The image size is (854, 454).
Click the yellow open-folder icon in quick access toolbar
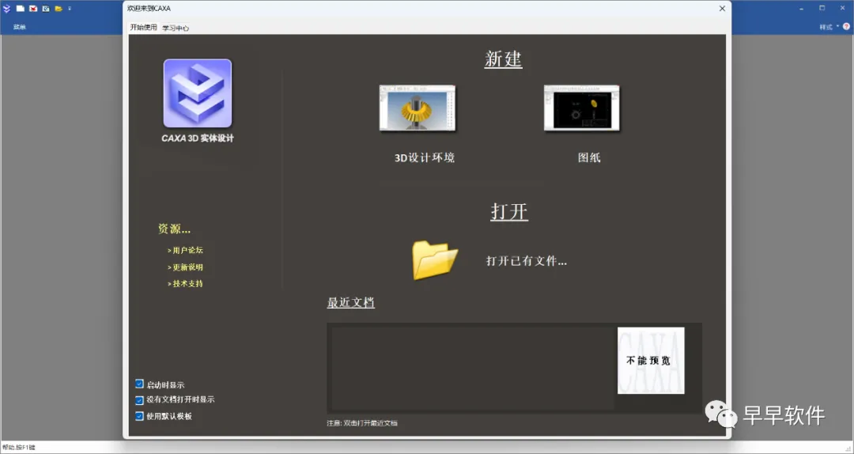[x=59, y=9]
